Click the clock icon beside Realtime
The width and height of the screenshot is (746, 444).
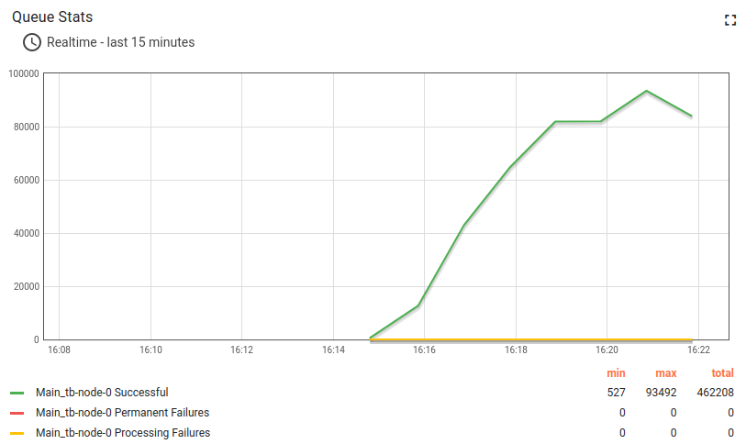(32, 42)
